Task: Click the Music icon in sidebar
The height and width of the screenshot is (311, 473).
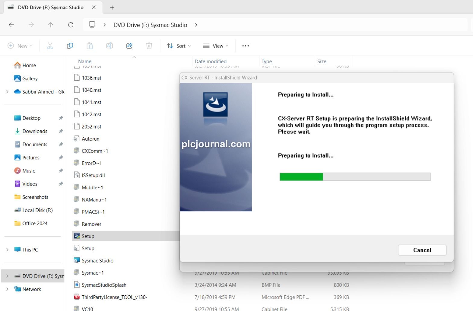Action: (x=17, y=171)
